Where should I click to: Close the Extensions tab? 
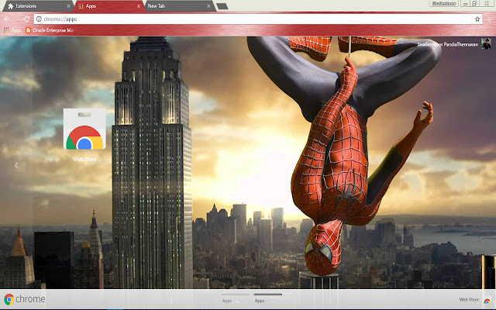(69, 6)
